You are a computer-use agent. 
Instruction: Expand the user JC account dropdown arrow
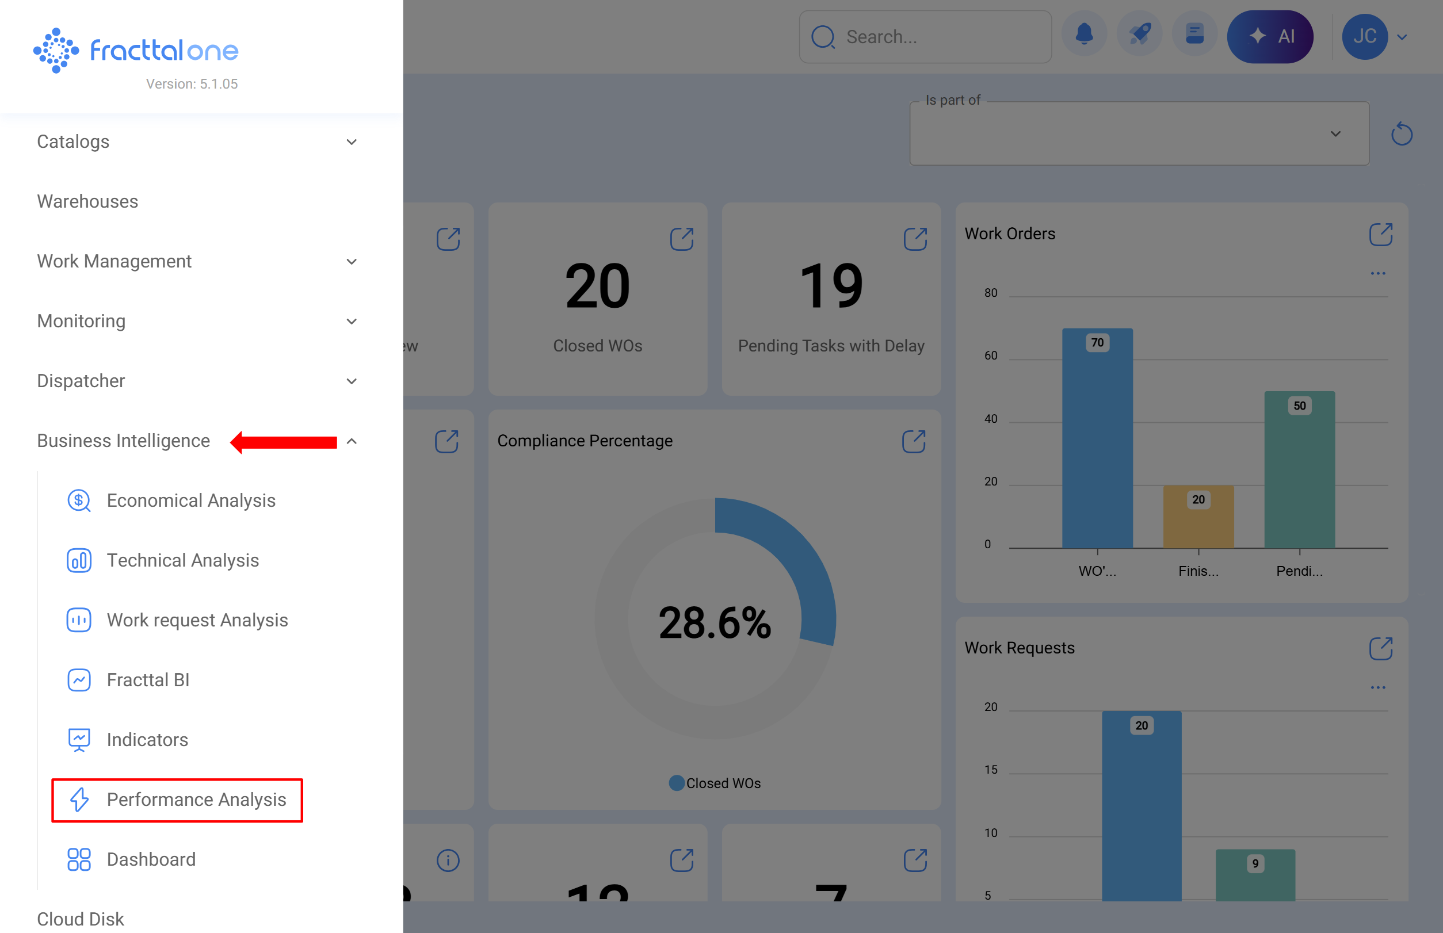click(1401, 37)
